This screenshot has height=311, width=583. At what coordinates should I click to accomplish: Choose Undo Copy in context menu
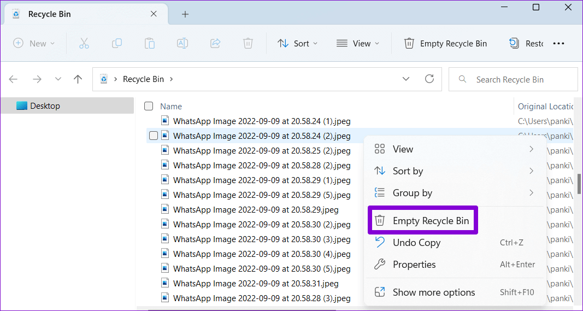click(455, 243)
